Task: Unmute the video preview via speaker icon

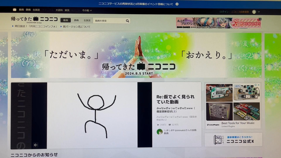Action: point(36,145)
